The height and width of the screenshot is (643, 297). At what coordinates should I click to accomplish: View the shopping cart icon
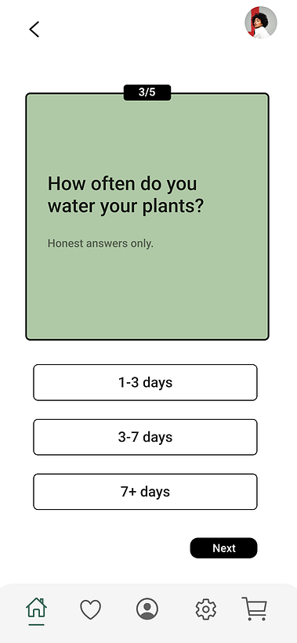[x=255, y=609]
